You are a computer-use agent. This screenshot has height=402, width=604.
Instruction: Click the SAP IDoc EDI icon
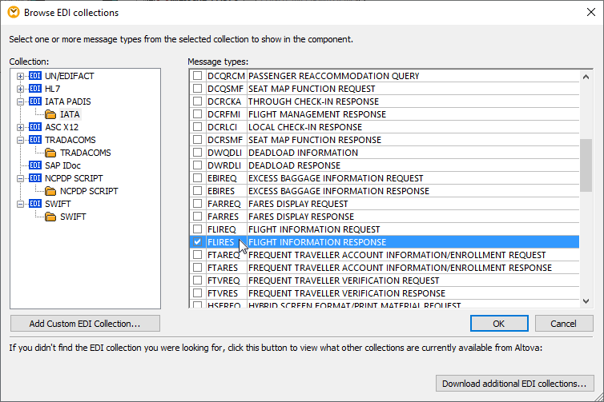point(35,165)
